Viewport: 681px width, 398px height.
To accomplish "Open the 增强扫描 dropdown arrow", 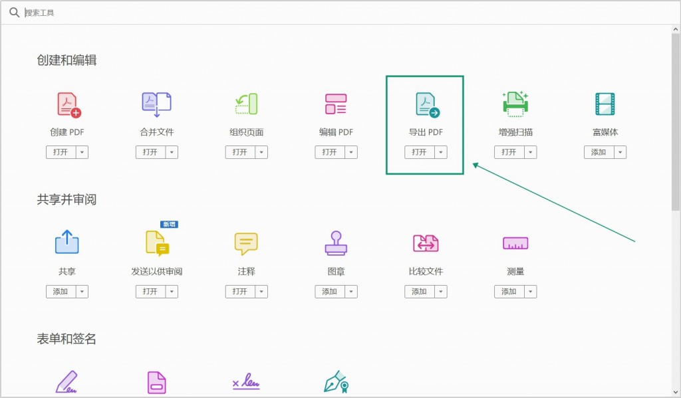I will coord(530,152).
